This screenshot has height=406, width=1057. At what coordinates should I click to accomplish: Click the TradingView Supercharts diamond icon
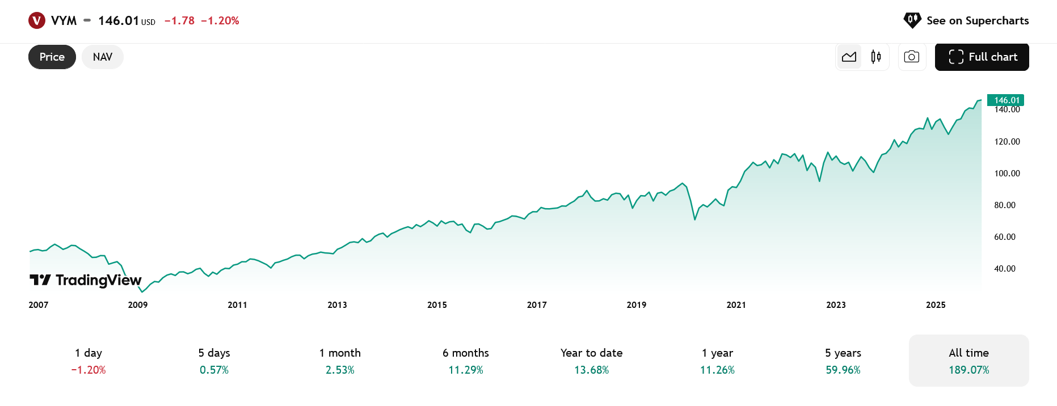pos(911,20)
